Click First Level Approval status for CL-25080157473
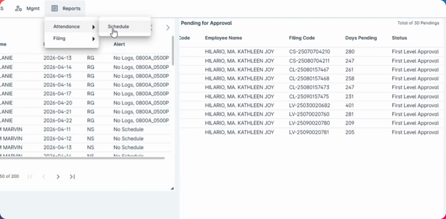The image size is (446, 219). 415,87
